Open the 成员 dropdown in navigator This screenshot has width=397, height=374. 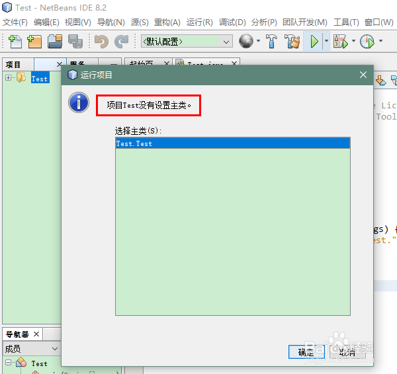click(x=31, y=349)
